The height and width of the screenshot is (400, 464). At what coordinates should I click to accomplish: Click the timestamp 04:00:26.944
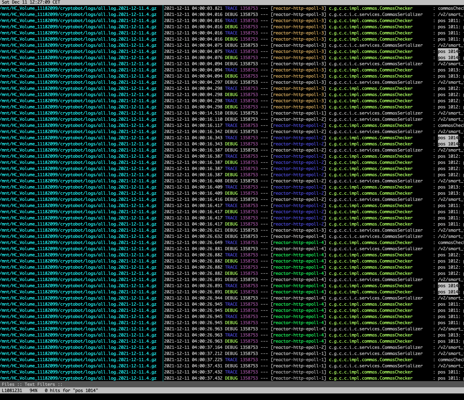[207, 298]
